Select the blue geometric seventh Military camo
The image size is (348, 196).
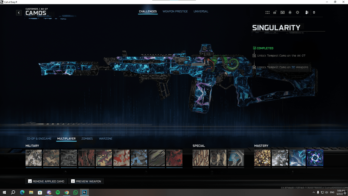pyautogui.click(x=139, y=158)
